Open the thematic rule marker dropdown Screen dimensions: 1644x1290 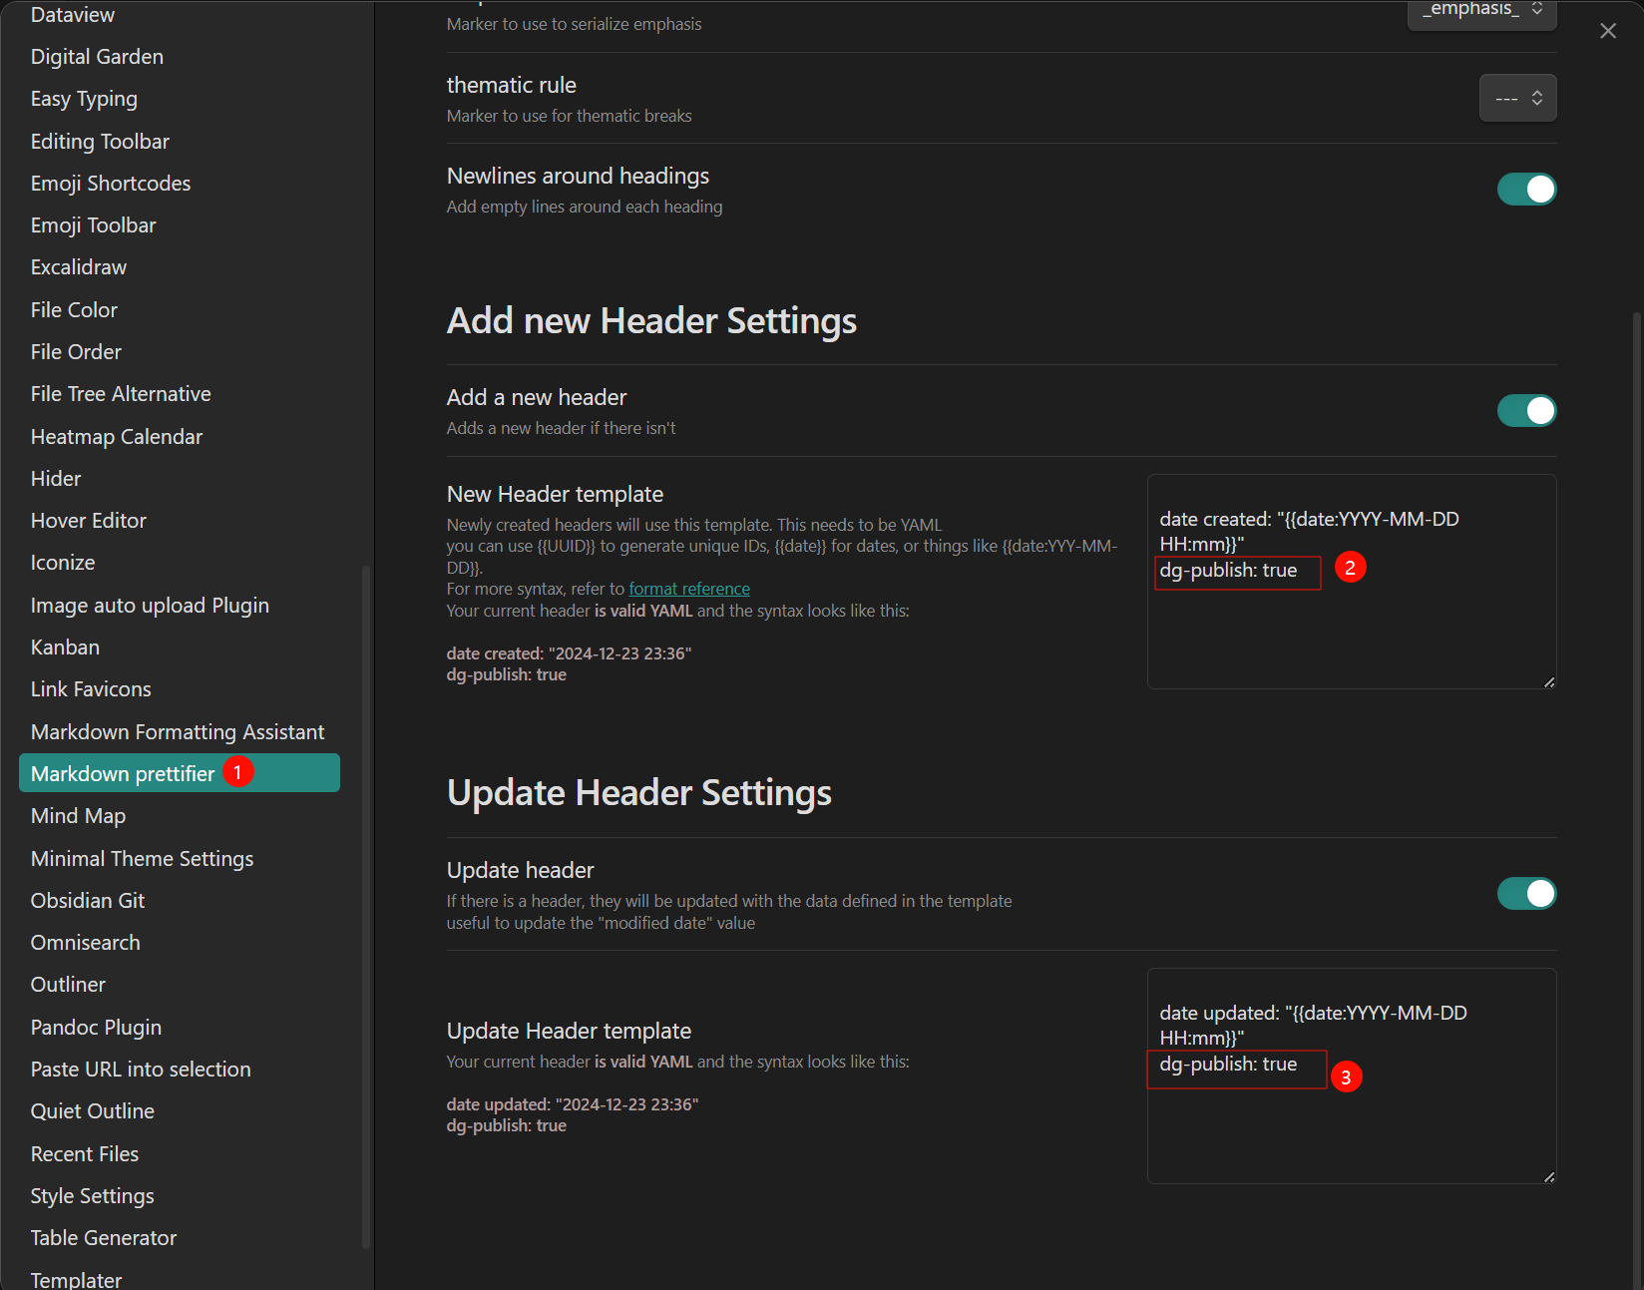[1517, 98]
